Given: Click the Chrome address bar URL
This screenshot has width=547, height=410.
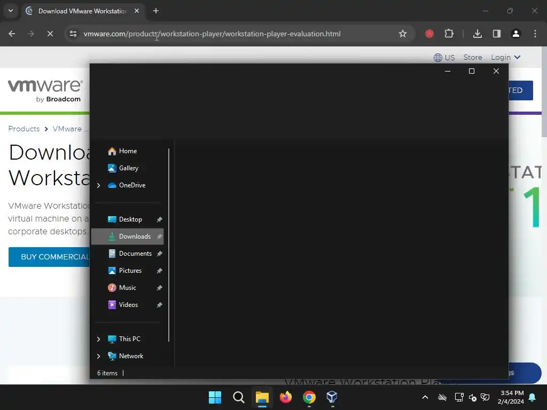Looking at the screenshot, I should tap(212, 34).
